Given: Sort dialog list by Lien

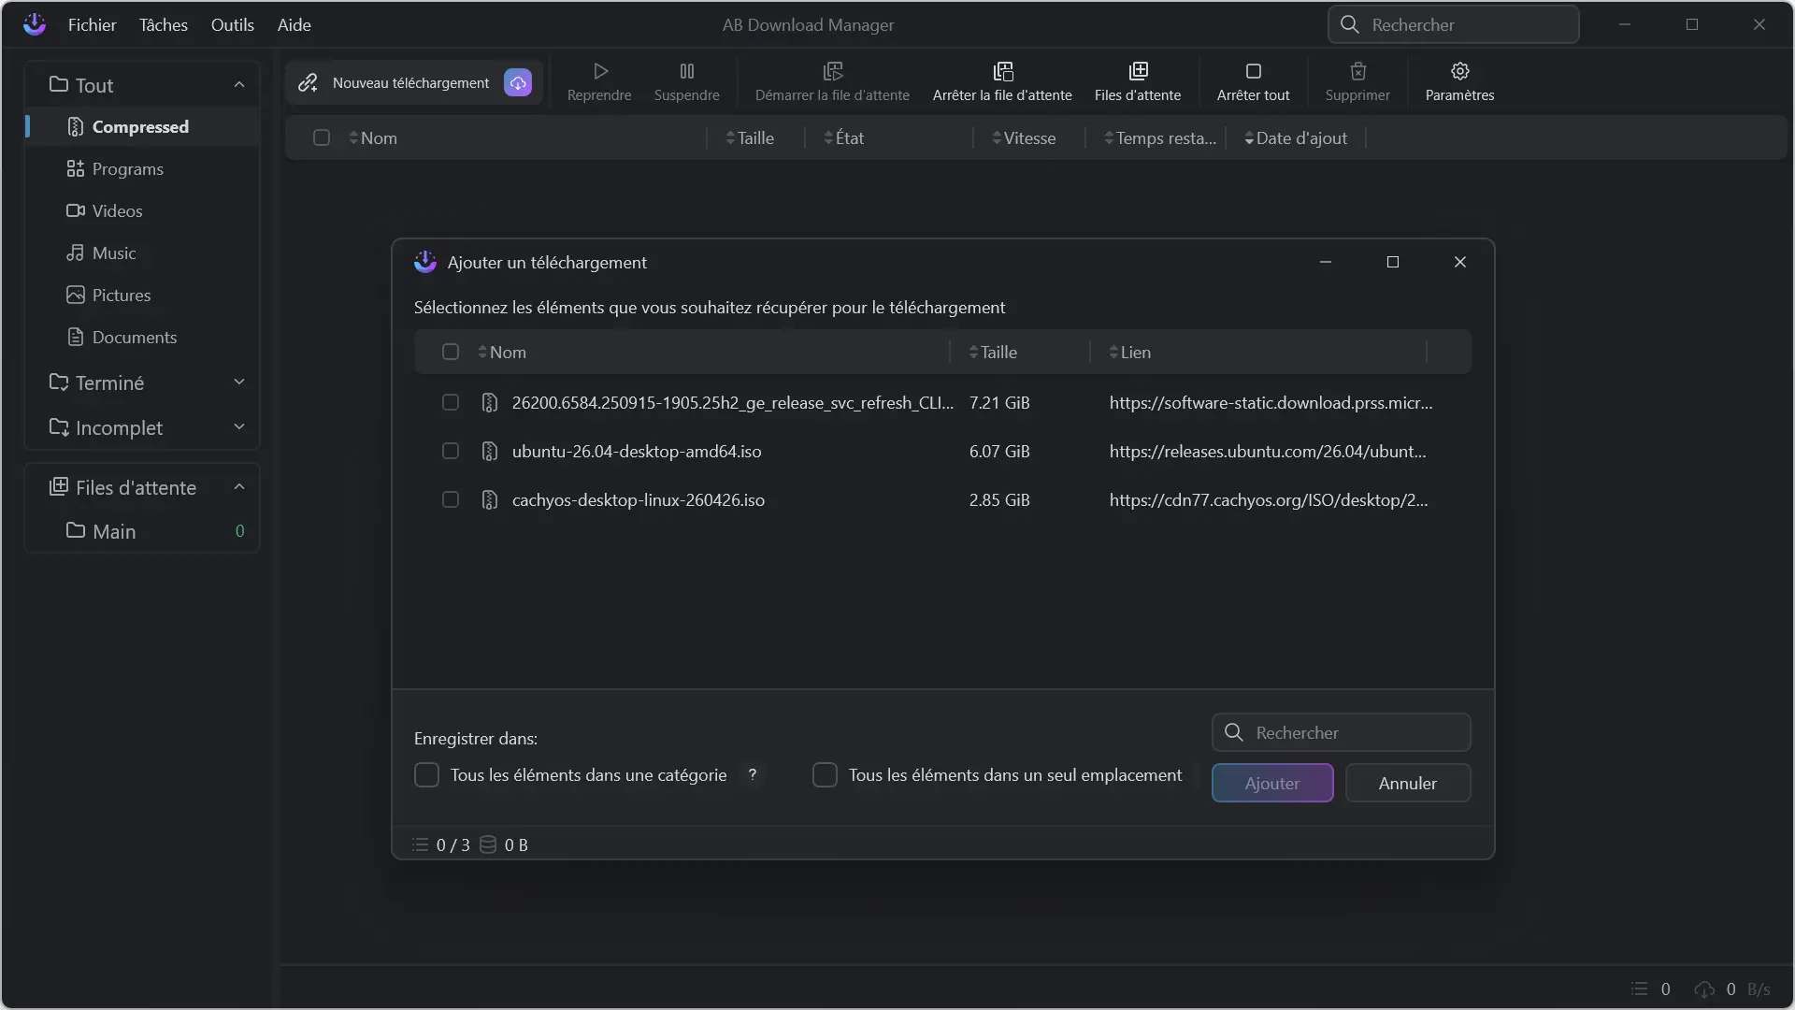Looking at the screenshot, I should 1130,352.
